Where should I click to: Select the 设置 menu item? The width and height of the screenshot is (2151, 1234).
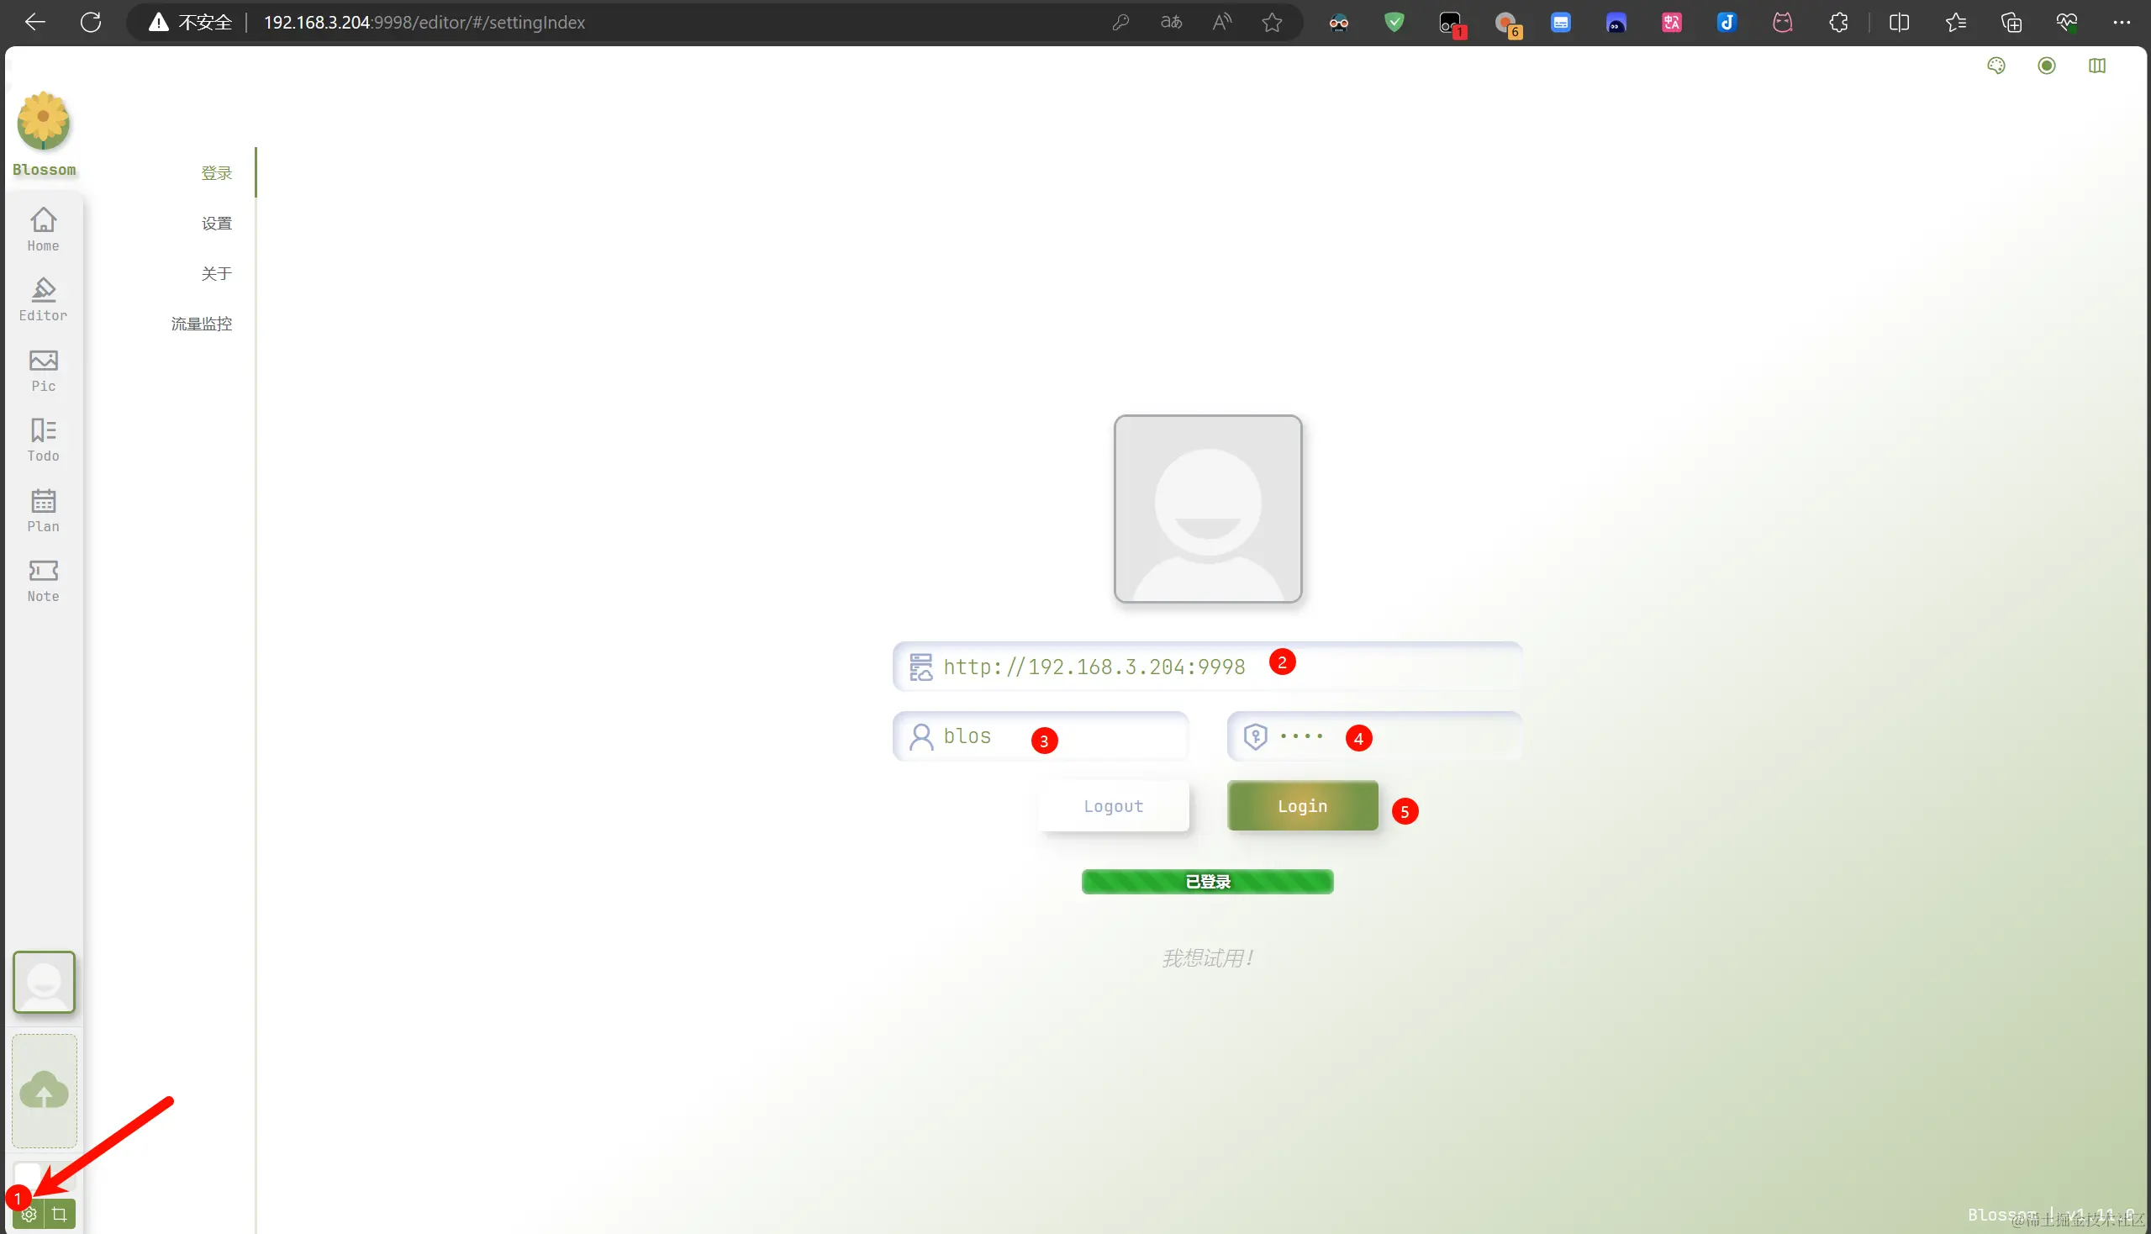click(217, 223)
